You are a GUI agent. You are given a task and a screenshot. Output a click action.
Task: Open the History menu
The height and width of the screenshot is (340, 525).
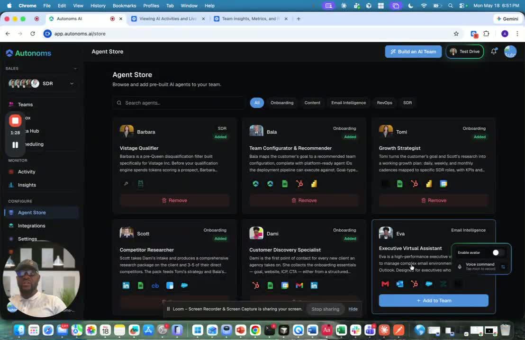pyautogui.click(x=98, y=6)
